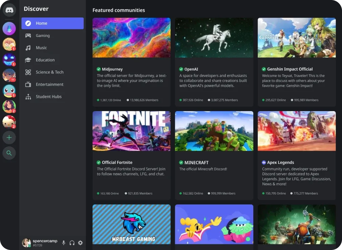Switch to the Home tab
Image resolution: width=342 pixels, height=250 pixels.
coord(42,23)
